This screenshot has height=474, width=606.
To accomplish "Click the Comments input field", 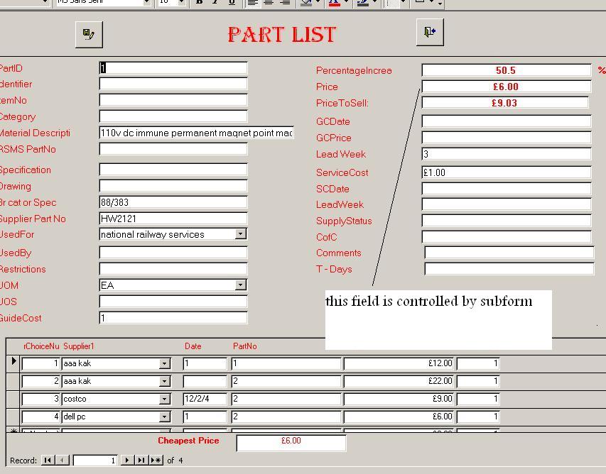I will [509, 253].
